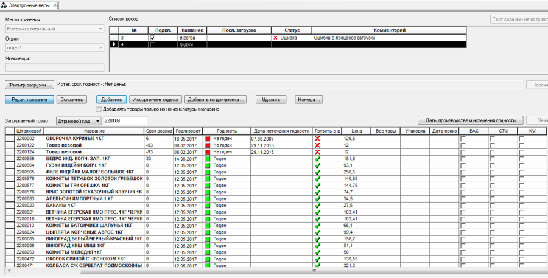Click scroll-left arrow of goods table scrollbar
This screenshot has width=548, height=278.
tap(8, 271)
